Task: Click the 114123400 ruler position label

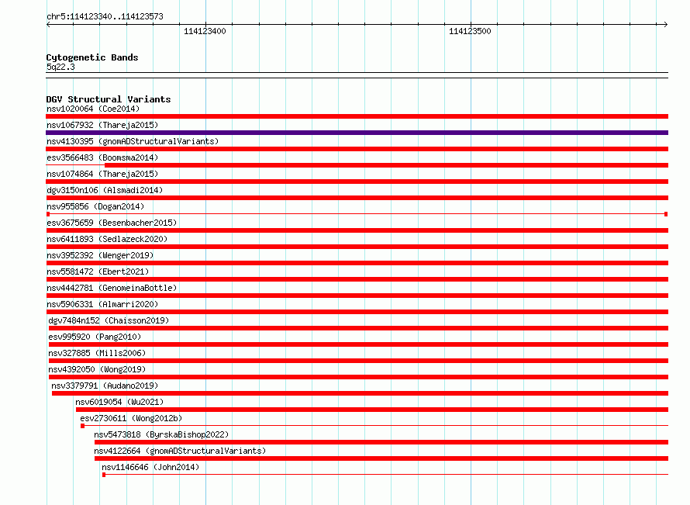Action: click(205, 31)
